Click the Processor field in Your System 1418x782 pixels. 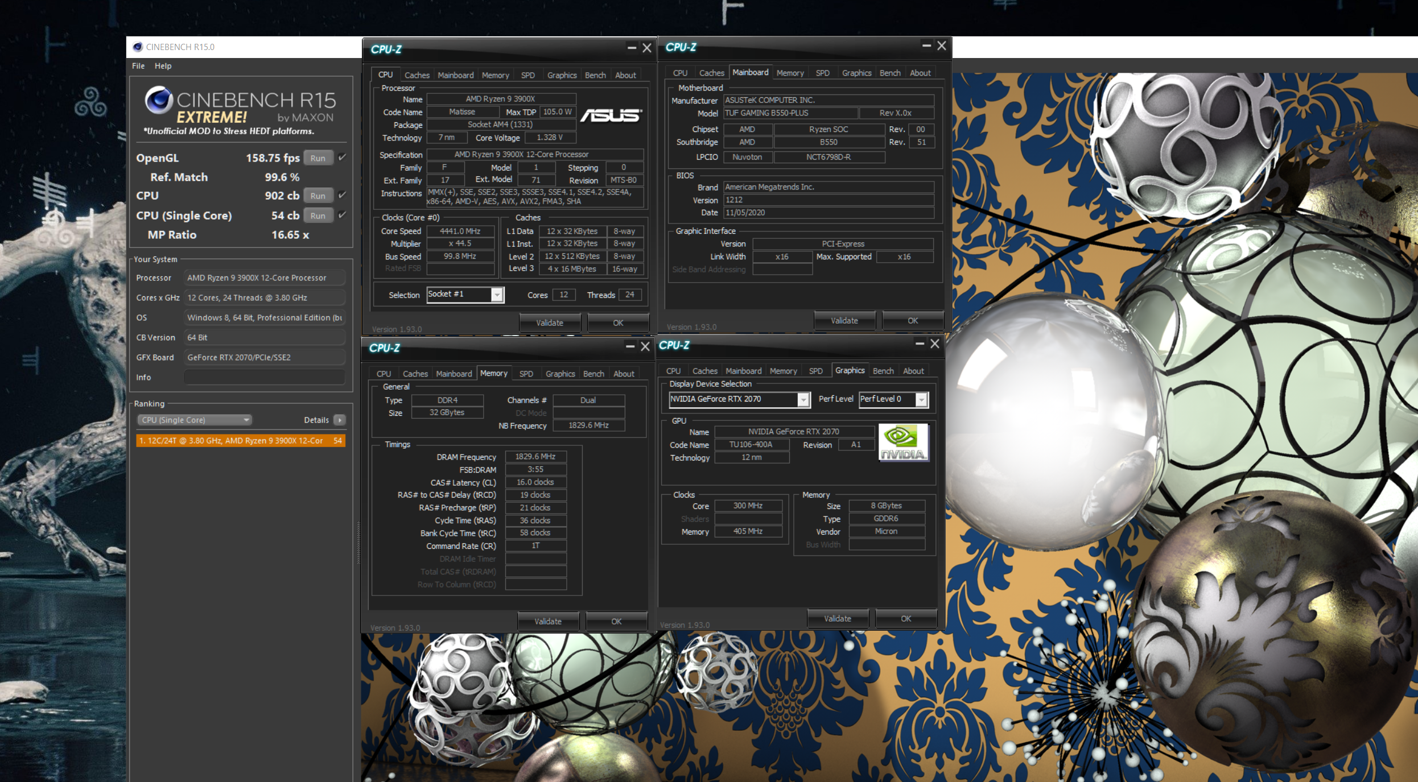(x=265, y=278)
